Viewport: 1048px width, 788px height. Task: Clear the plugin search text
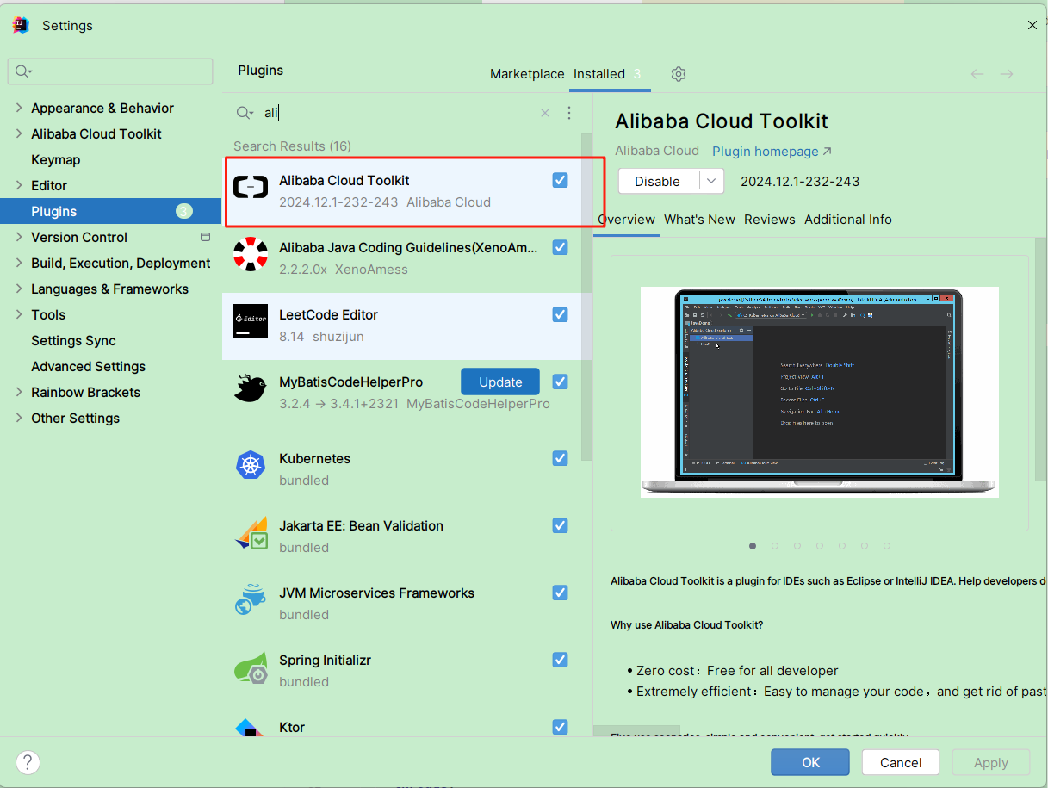click(544, 113)
